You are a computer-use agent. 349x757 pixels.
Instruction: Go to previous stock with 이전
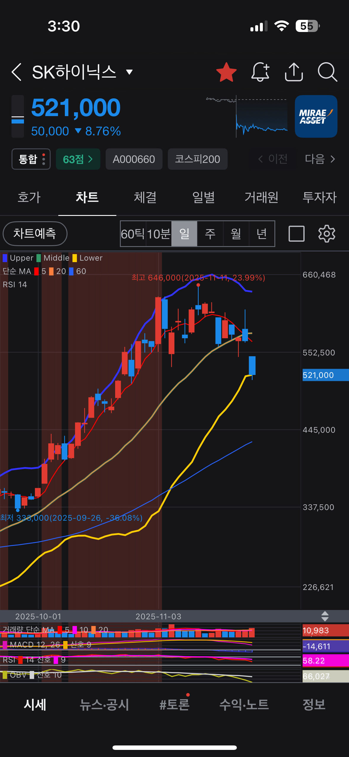pyautogui.click(x=273, y=159)
